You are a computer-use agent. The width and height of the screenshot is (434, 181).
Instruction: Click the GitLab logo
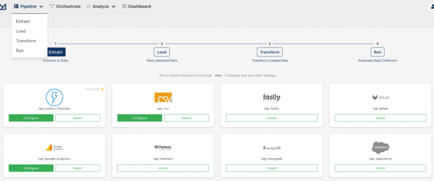tap(380, 97)
